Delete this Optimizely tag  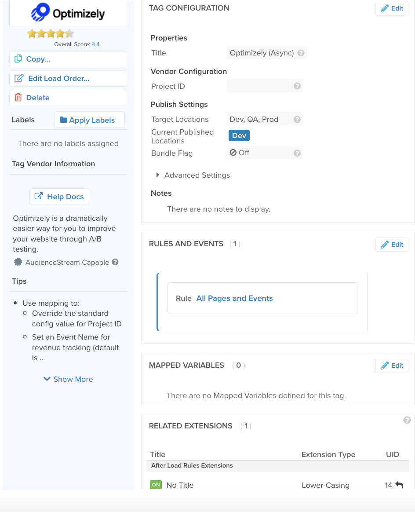coord(68,98)
